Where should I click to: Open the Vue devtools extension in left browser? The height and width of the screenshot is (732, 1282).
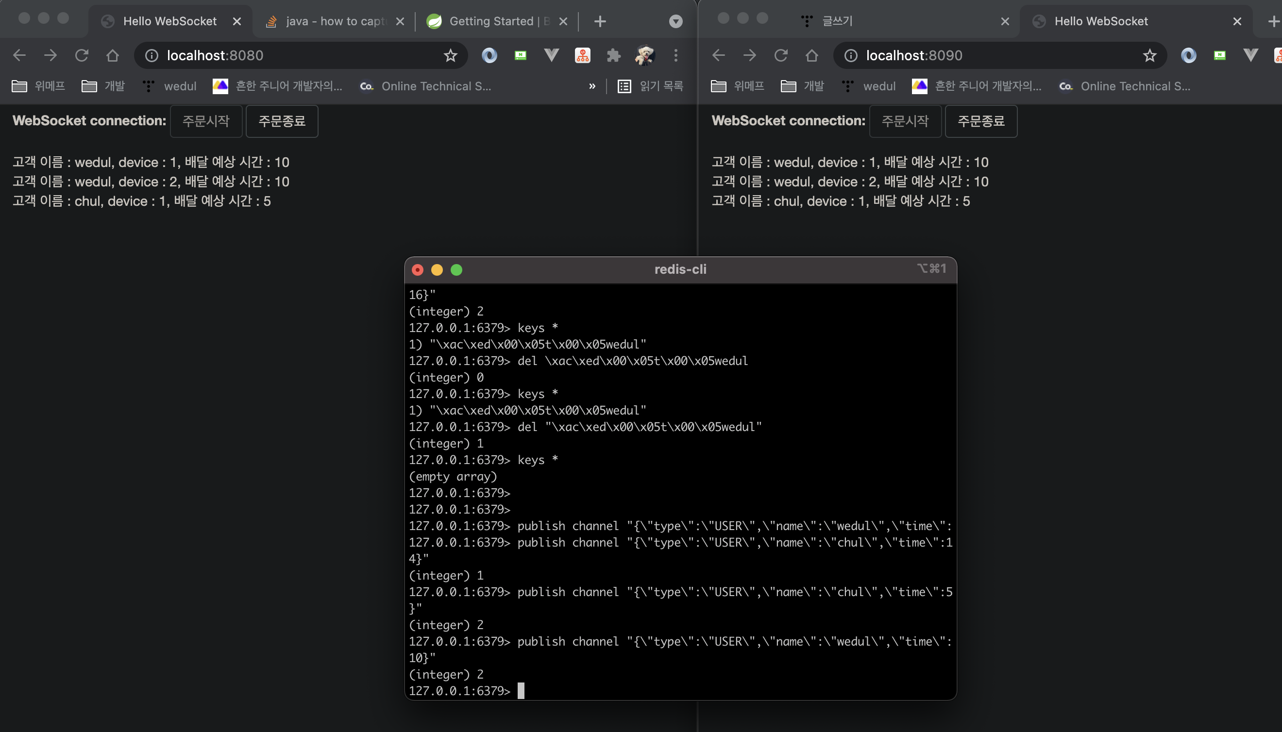click(551, 55)
